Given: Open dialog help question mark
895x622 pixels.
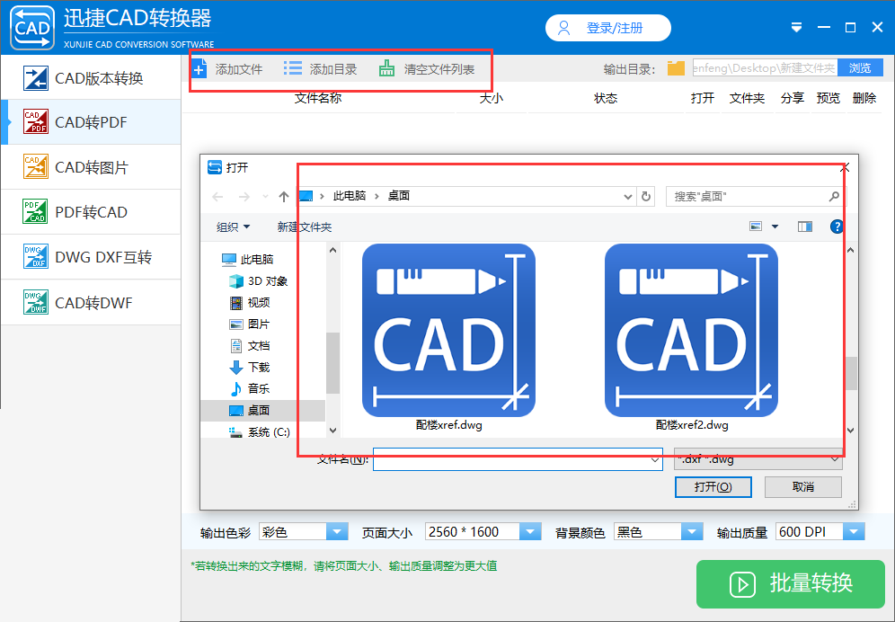Looking at the screenshot, I should point(837,227).
